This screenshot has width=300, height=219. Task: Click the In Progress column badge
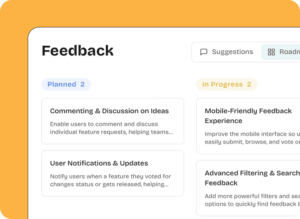(x=226, y=84)
